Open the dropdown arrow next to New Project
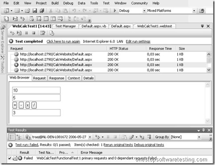The width and height of the screenshot is (215, 165). pyautogui.click(x=11, y=11)
